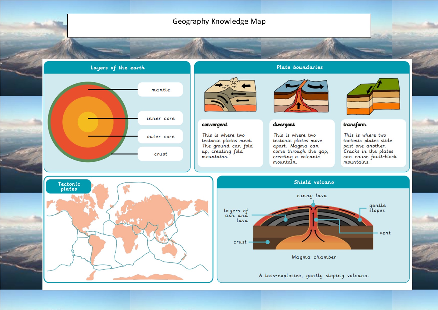Click the 'Layers of the earth' header
This screenshot has height=310, width=438.
pos(117,68)
